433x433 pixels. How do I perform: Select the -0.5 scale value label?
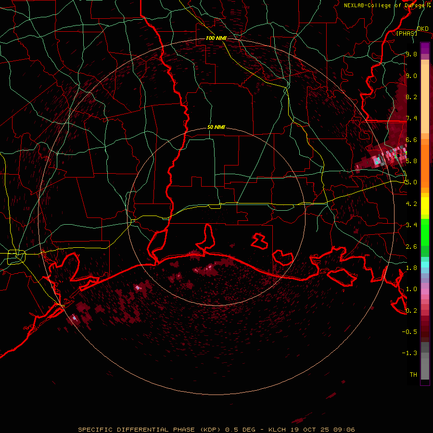point(409,331)
